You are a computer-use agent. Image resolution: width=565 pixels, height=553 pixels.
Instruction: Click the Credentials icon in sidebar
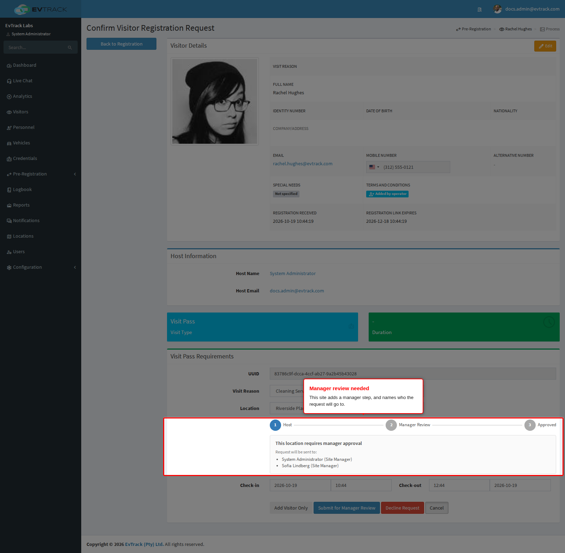[9, 159]
